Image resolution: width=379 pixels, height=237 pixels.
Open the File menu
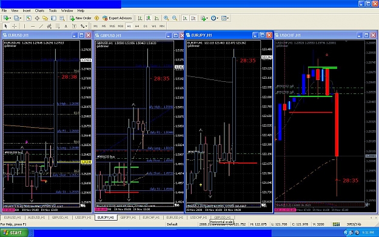click(x=4, y=11)
